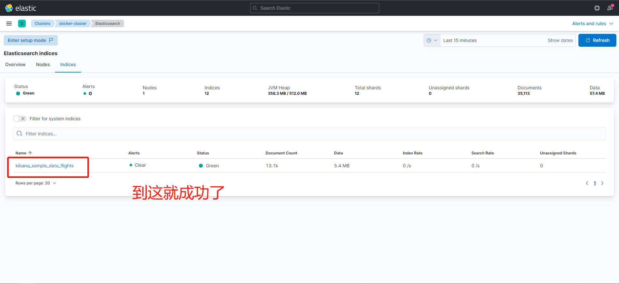Go to previous page arrow

(x=587, y=183)
